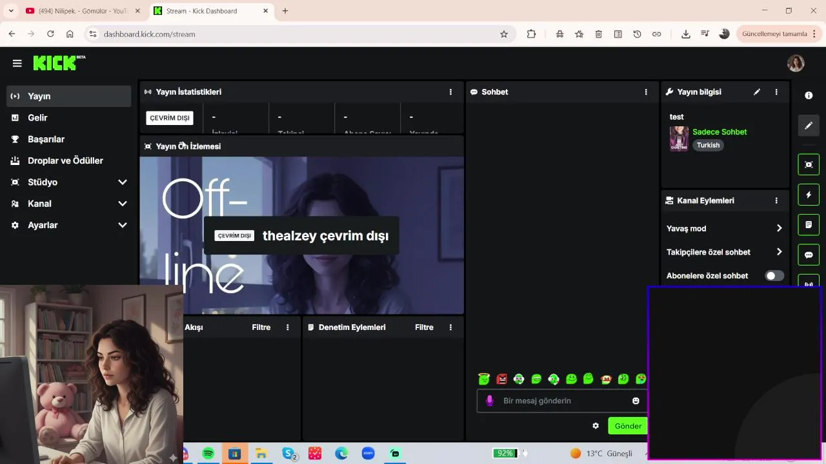Image resolution: width=826 pixels, height=464 pixels.
Task: Edit stream info with the pencil icon
Action: pyautogui.click(x=757, y=92)
